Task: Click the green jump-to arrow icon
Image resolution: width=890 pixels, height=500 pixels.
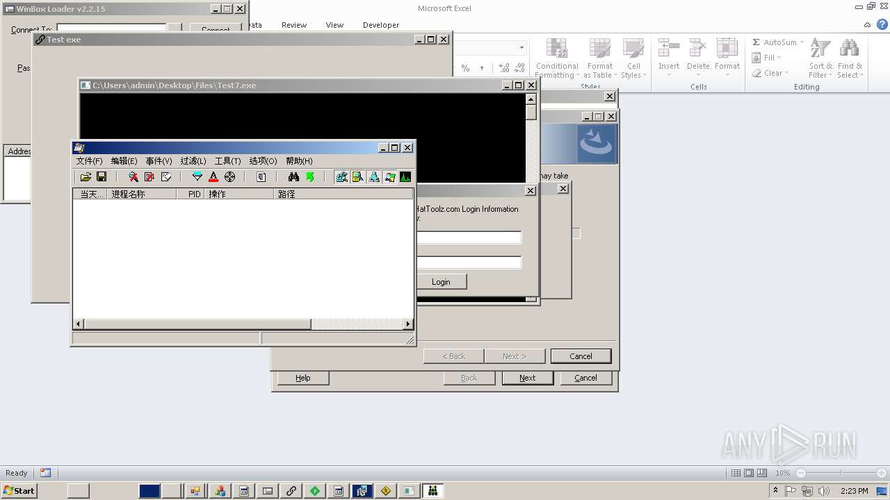Action: click(x=310, y=177)
